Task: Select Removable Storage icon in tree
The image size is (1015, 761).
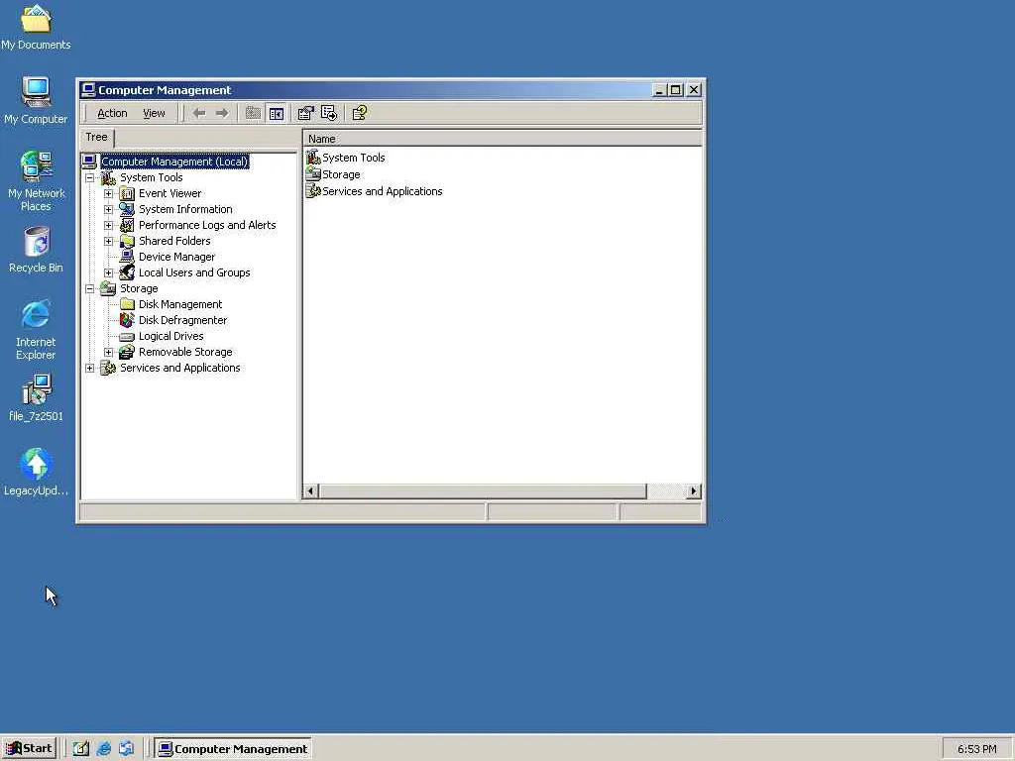Action: (x=128, y=352)
